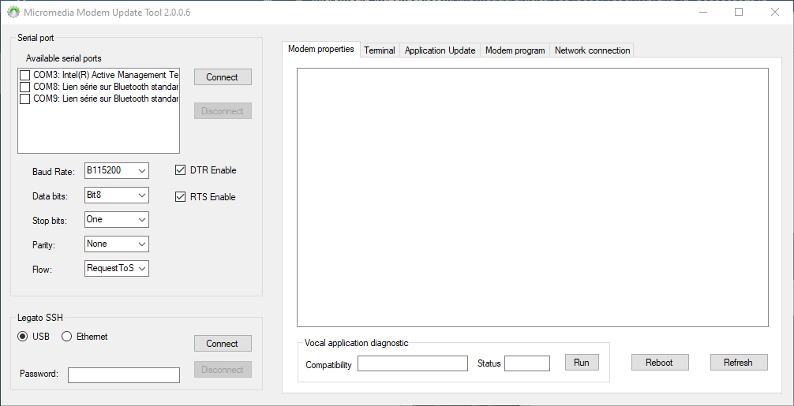
Task: Choose the Ethernet radio button
Action: pyautogui.click(x=67, y=337)
